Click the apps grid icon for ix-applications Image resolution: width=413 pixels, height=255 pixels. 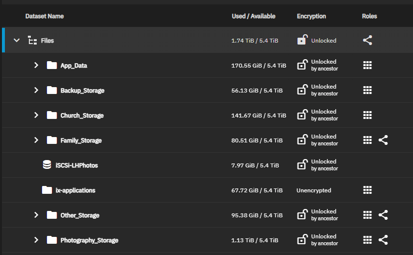click(367, 190)
